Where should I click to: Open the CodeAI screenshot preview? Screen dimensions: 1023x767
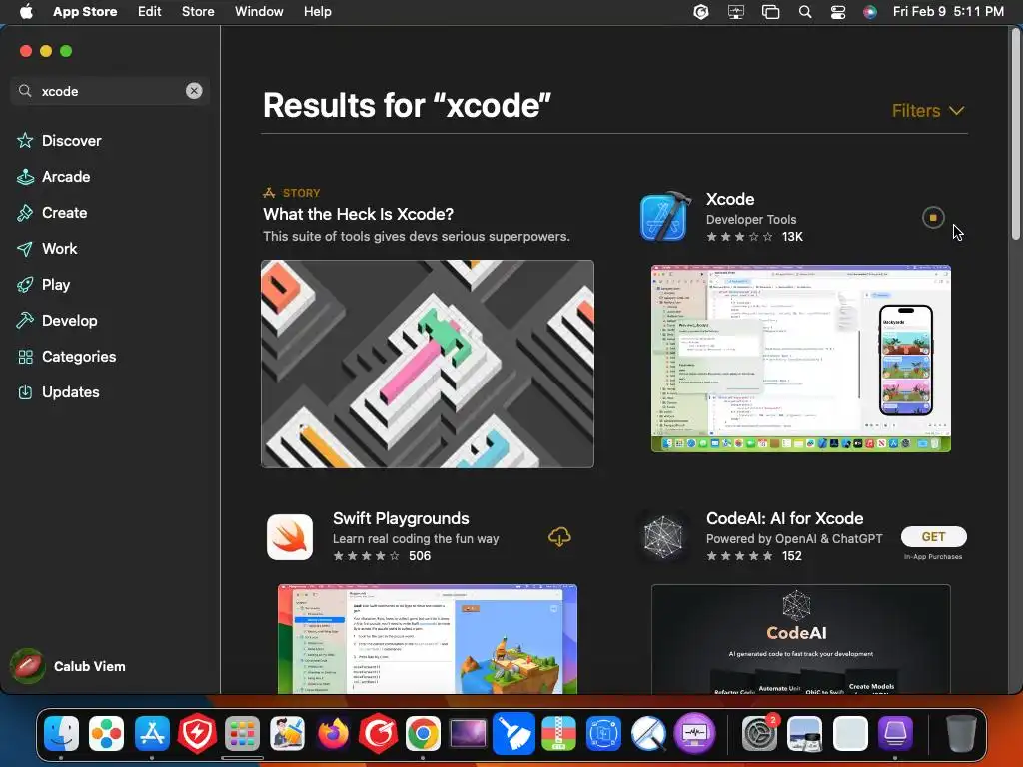[800, 639]
